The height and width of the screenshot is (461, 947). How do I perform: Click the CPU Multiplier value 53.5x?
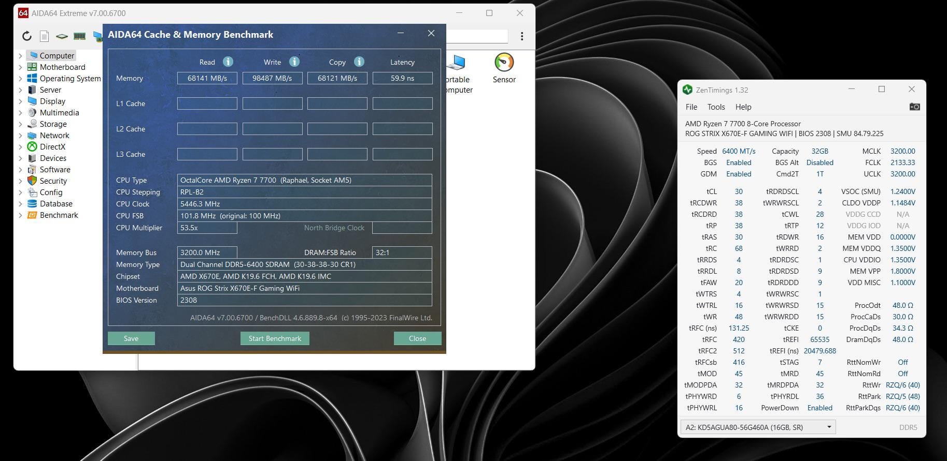point(207,228)
